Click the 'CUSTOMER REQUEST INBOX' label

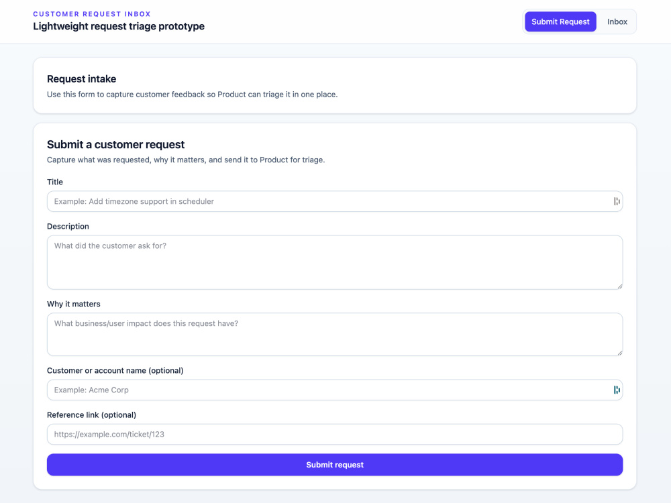92,14
